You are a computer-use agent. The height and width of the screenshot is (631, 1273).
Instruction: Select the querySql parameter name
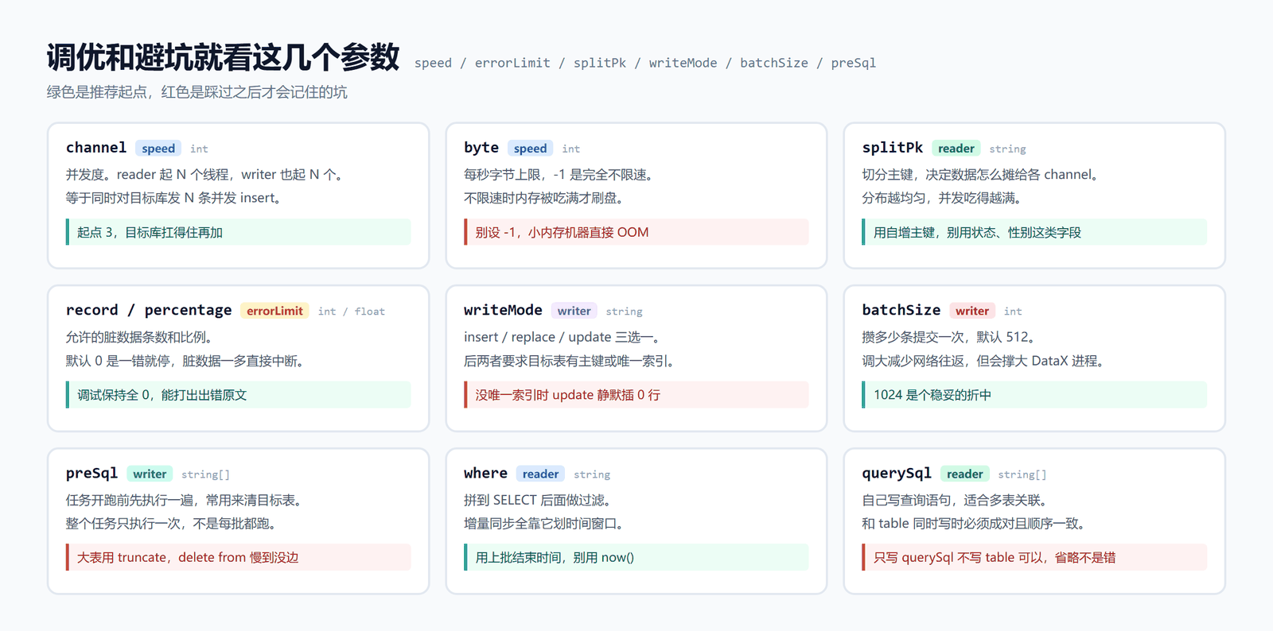[897, 474]
